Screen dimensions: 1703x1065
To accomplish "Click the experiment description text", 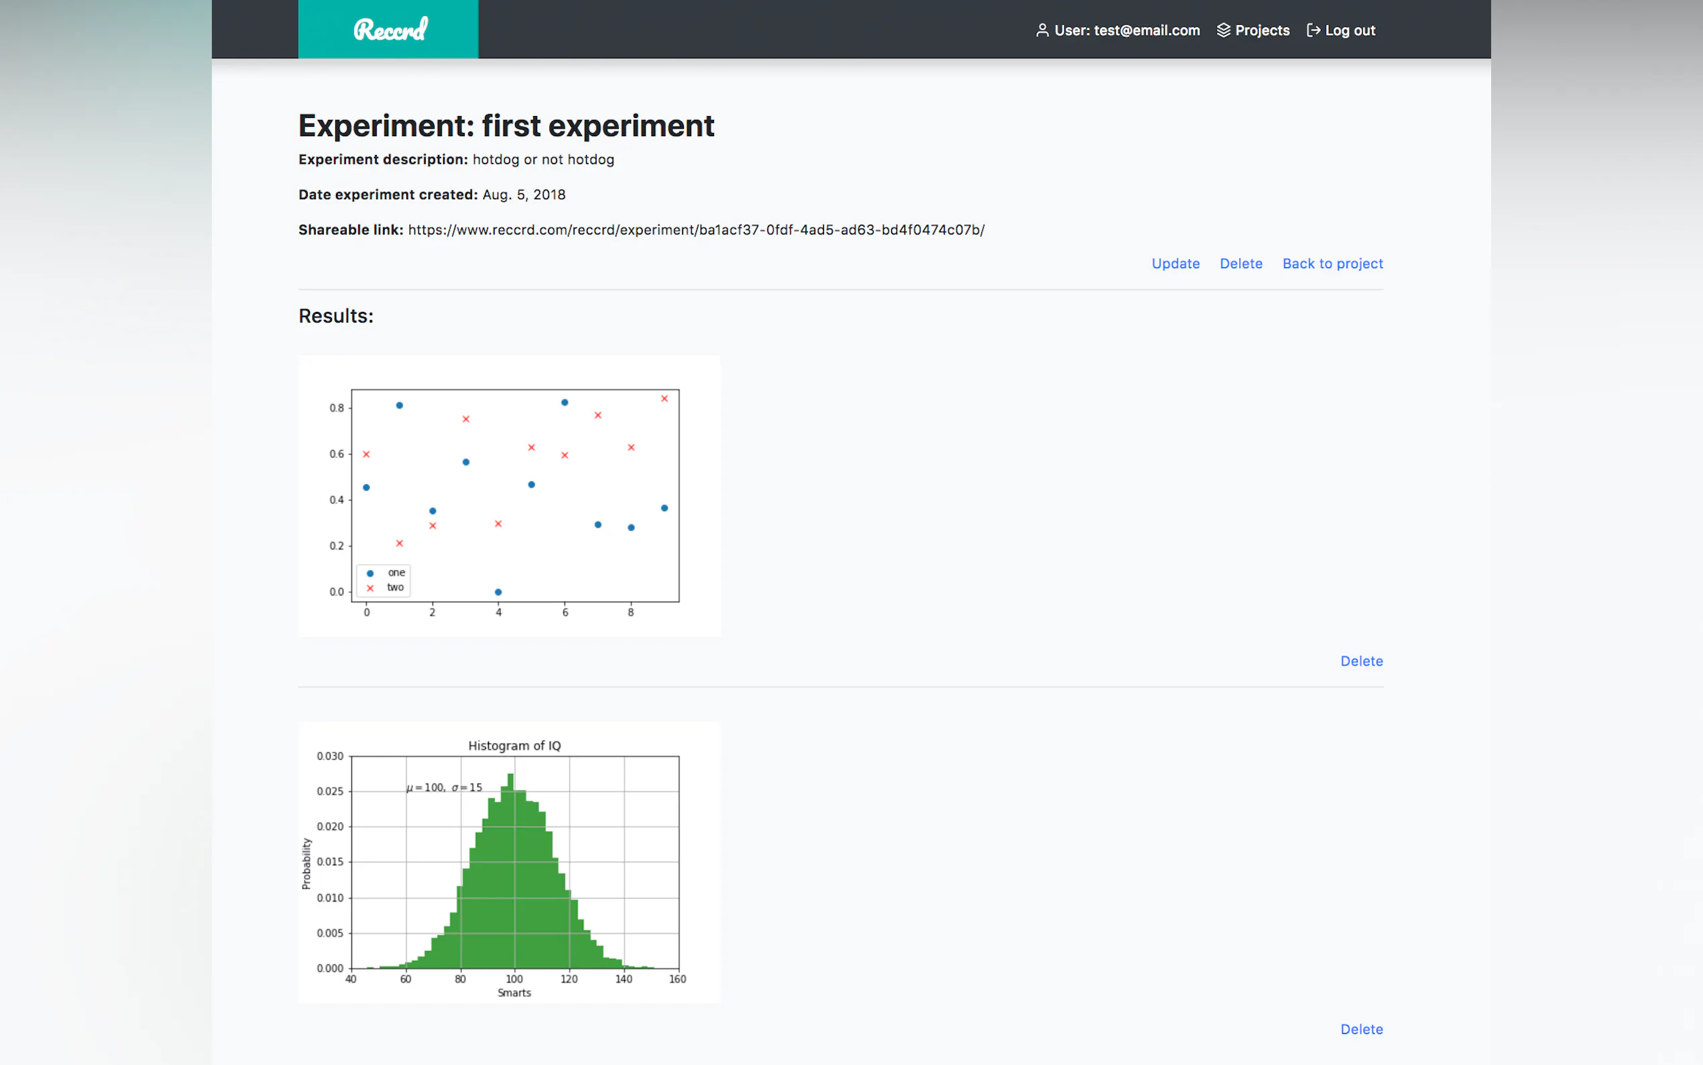I will [543, 159].
